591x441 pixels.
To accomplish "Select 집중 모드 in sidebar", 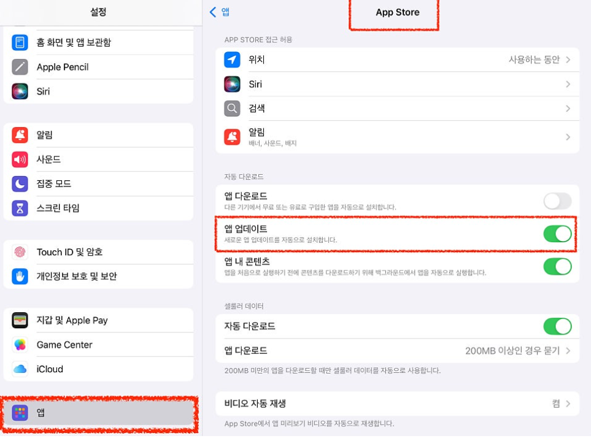I will (x=98, y=184).
